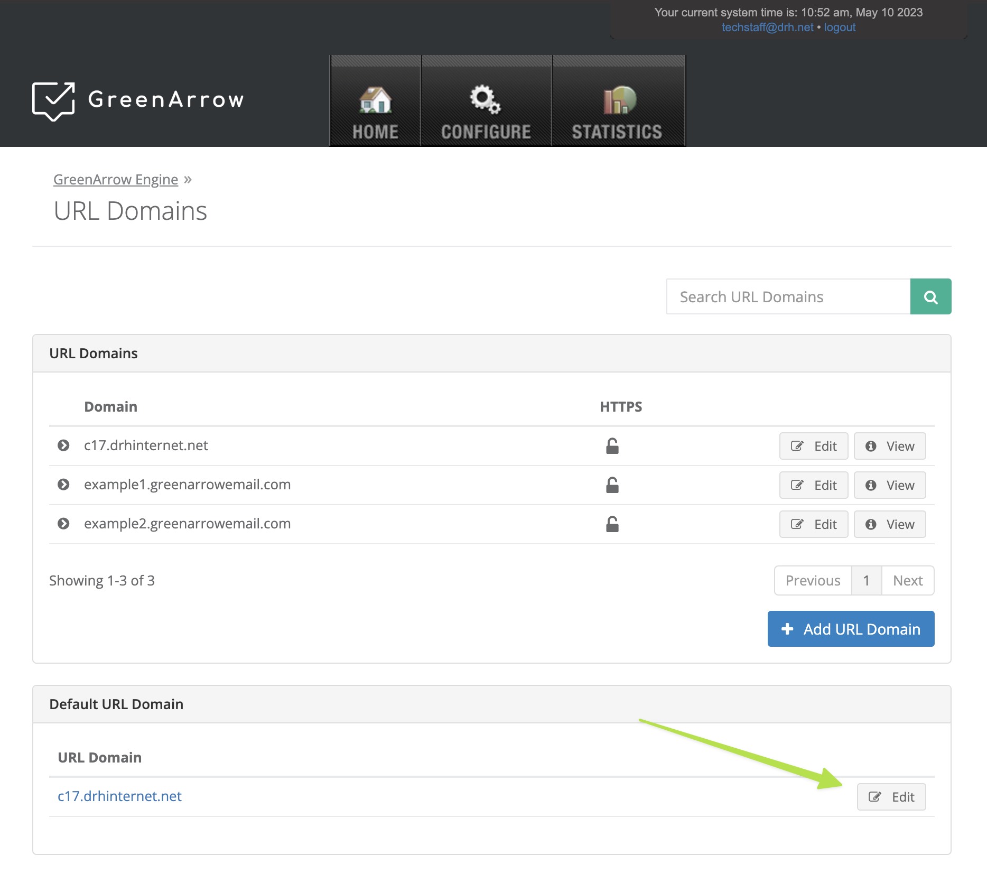This screenshot has height=874, width=987.
Task: Focus the Search URL Domains field
Action: point(788,297)
